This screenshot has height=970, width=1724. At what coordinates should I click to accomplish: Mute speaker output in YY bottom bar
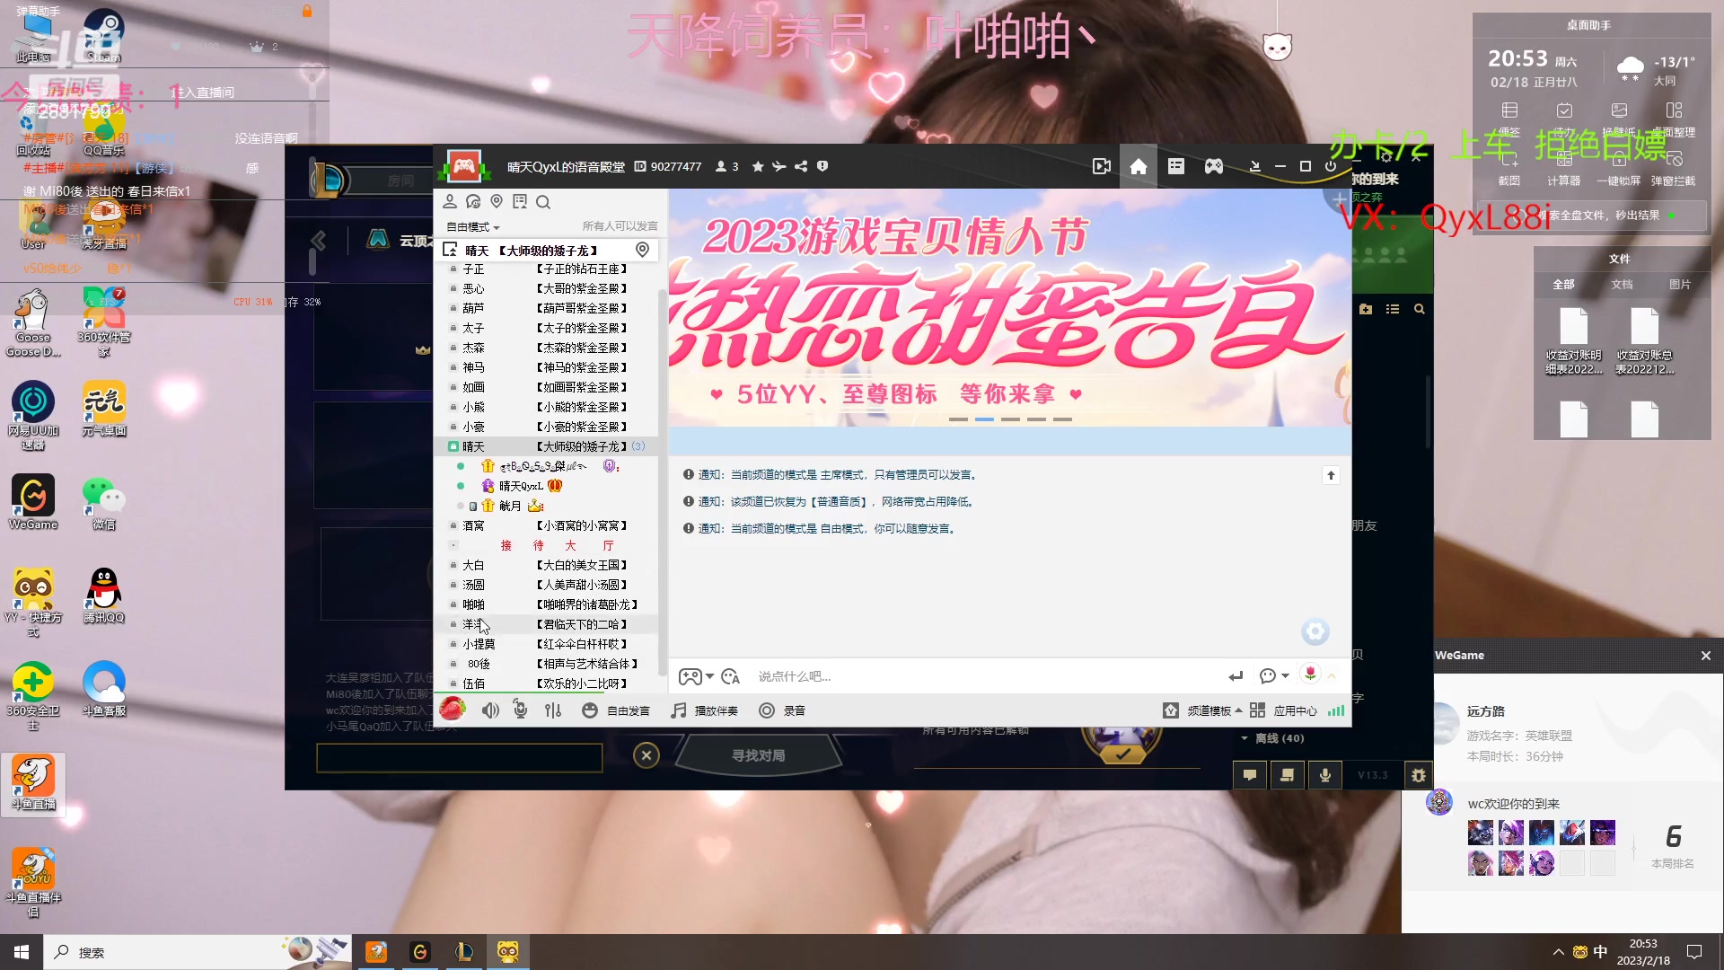490,710
